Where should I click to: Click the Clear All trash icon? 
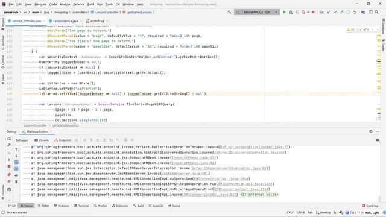[16, 181]
